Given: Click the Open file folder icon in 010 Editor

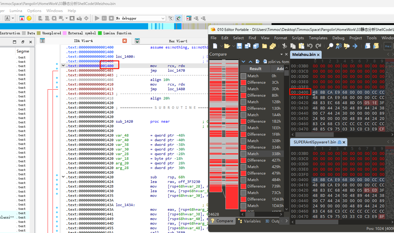Looking at the screenshot, I should pos(227,46).
